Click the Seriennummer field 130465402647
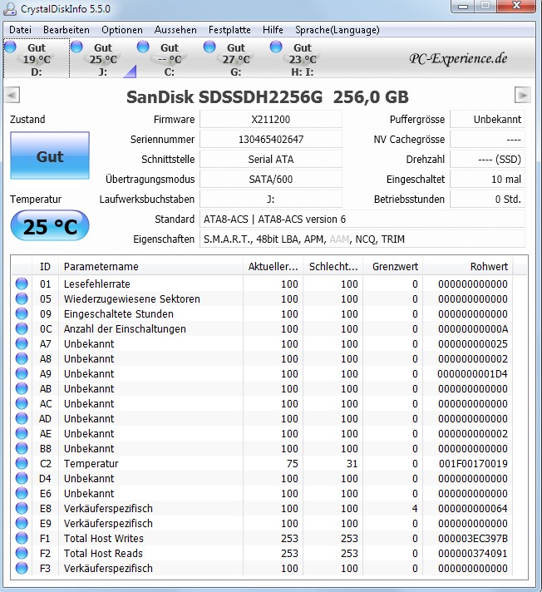The image size is (542, 592). (271, 140)
